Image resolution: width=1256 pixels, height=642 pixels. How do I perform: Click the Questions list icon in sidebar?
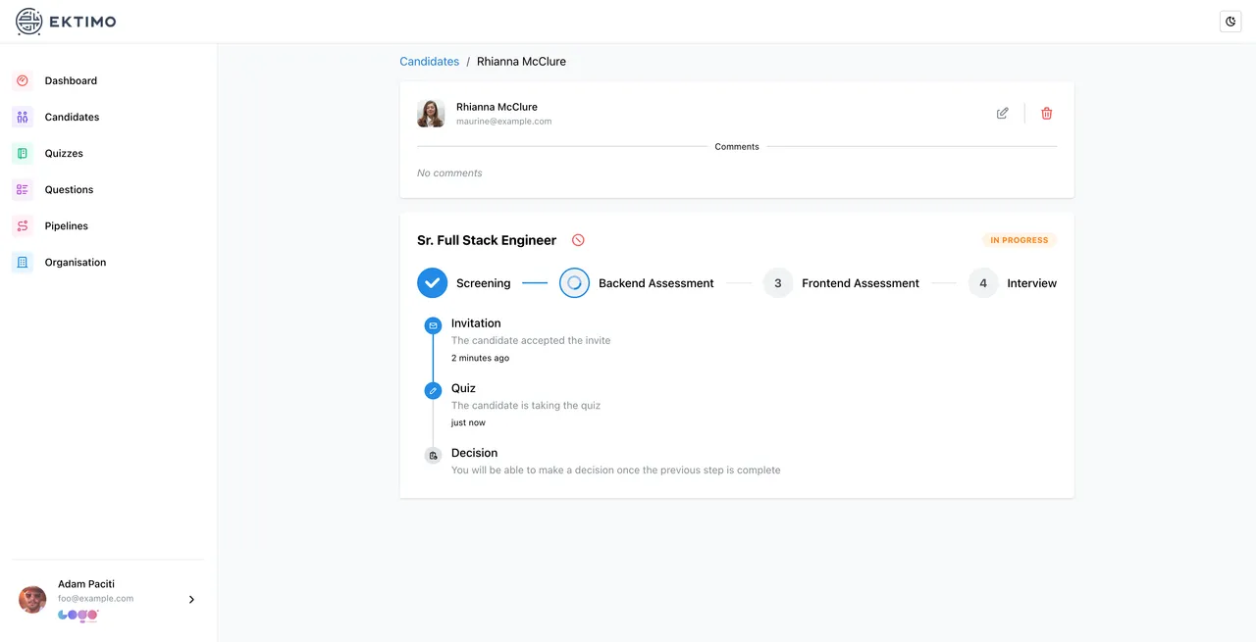pos(23,189)
